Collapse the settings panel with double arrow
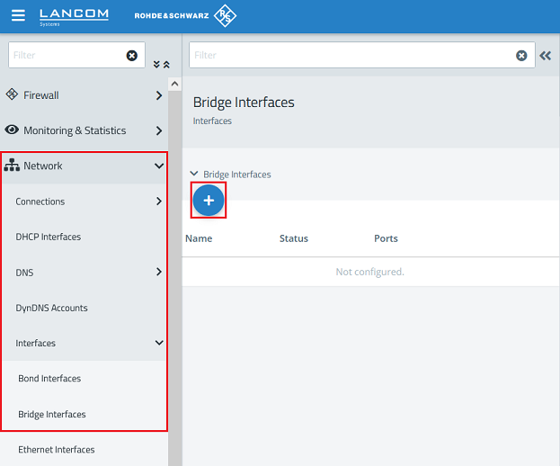This screenshot has width=560, height=466. pos(546,55)
